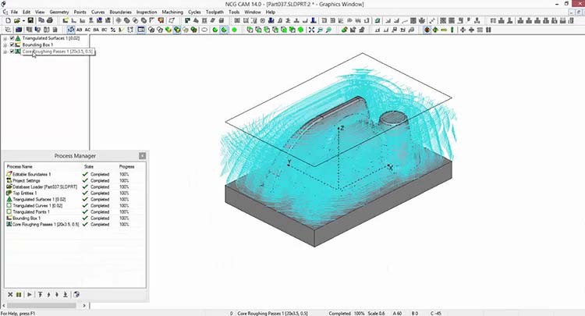Expand the Triangulated Surfaces 1 tree node
The height and width of the screenshot is (316, 585).
pos(5,37)
